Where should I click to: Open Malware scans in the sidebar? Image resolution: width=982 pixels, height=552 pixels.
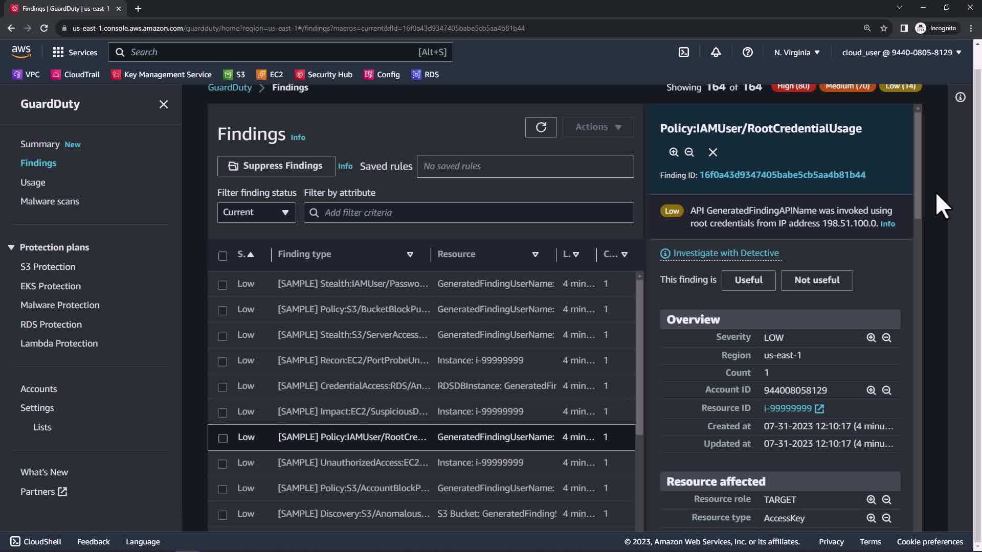tap(50, 201)
